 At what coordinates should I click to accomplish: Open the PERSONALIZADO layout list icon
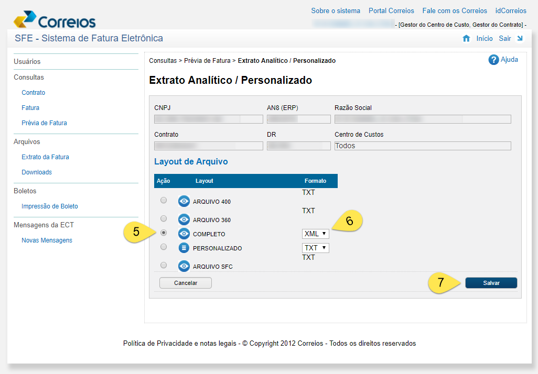[184, 248]
